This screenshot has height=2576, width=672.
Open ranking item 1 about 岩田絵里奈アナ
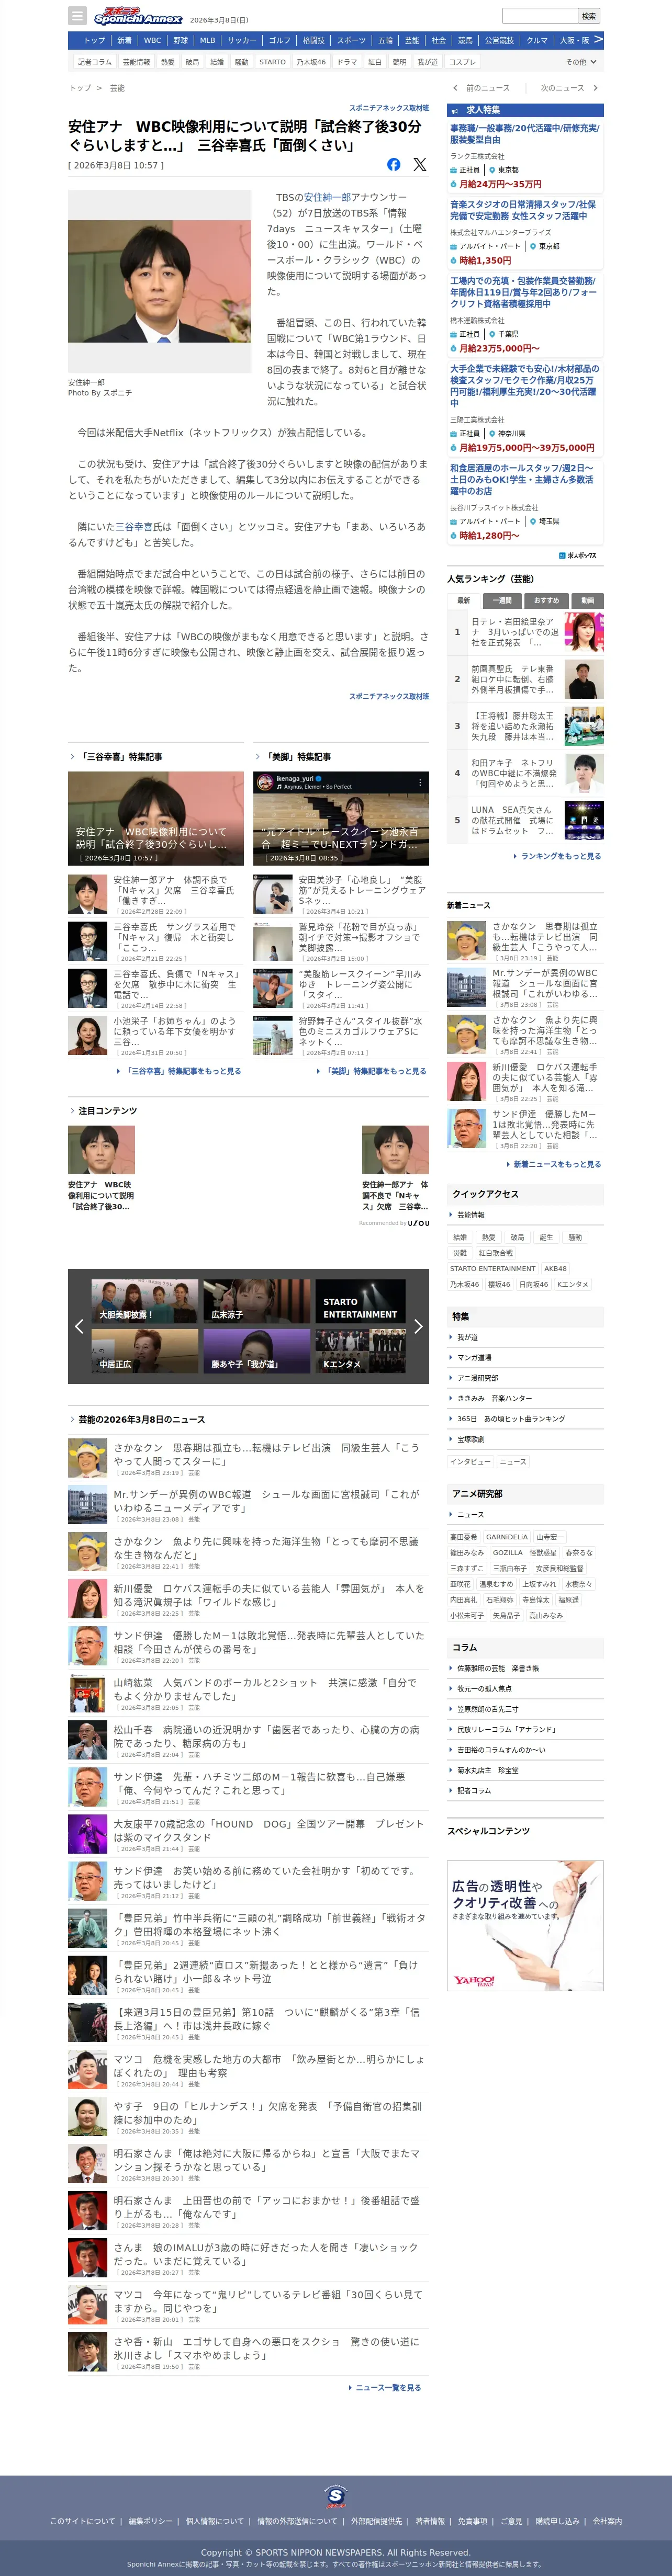tap(525, 632)
